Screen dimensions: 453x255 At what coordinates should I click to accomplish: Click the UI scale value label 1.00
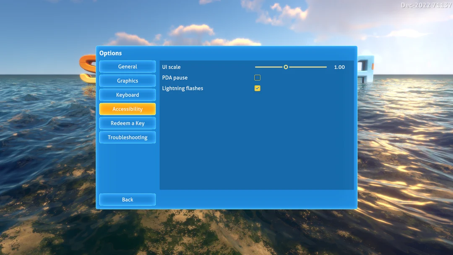click(339, 67)
